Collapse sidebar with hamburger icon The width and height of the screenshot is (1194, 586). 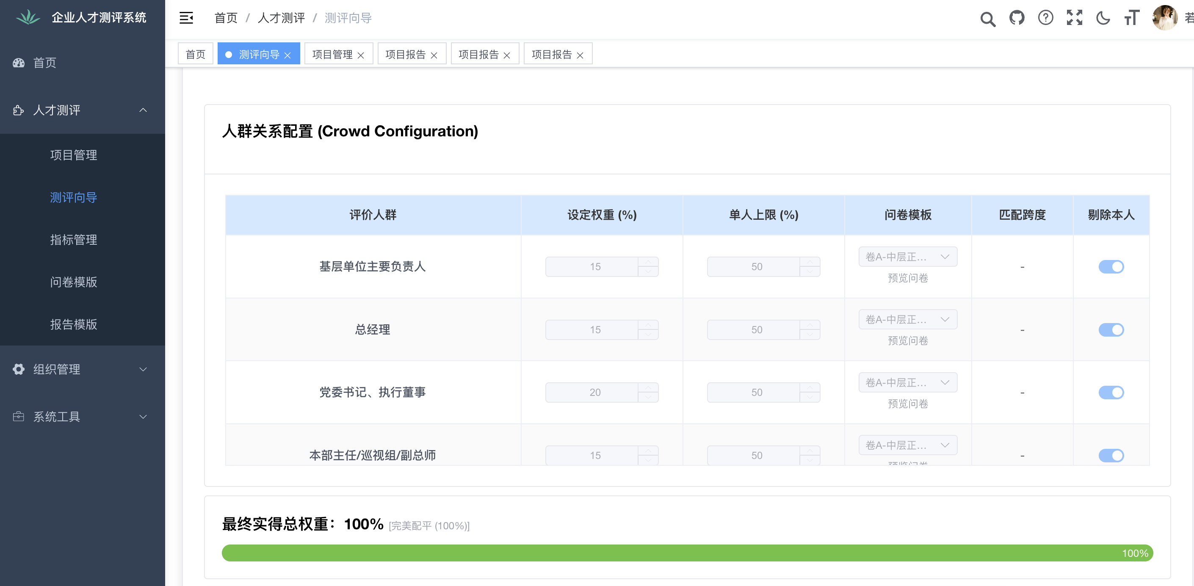[186, 18]
